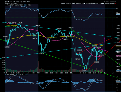The image size is (121, 92).
Task: Click the 3Oct date marker on the time axis
Action: [x=72, y=73]
